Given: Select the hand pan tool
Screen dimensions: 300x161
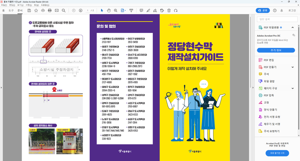Looking at the screenshot, I should pyautogui.click(x=109, y=11).
